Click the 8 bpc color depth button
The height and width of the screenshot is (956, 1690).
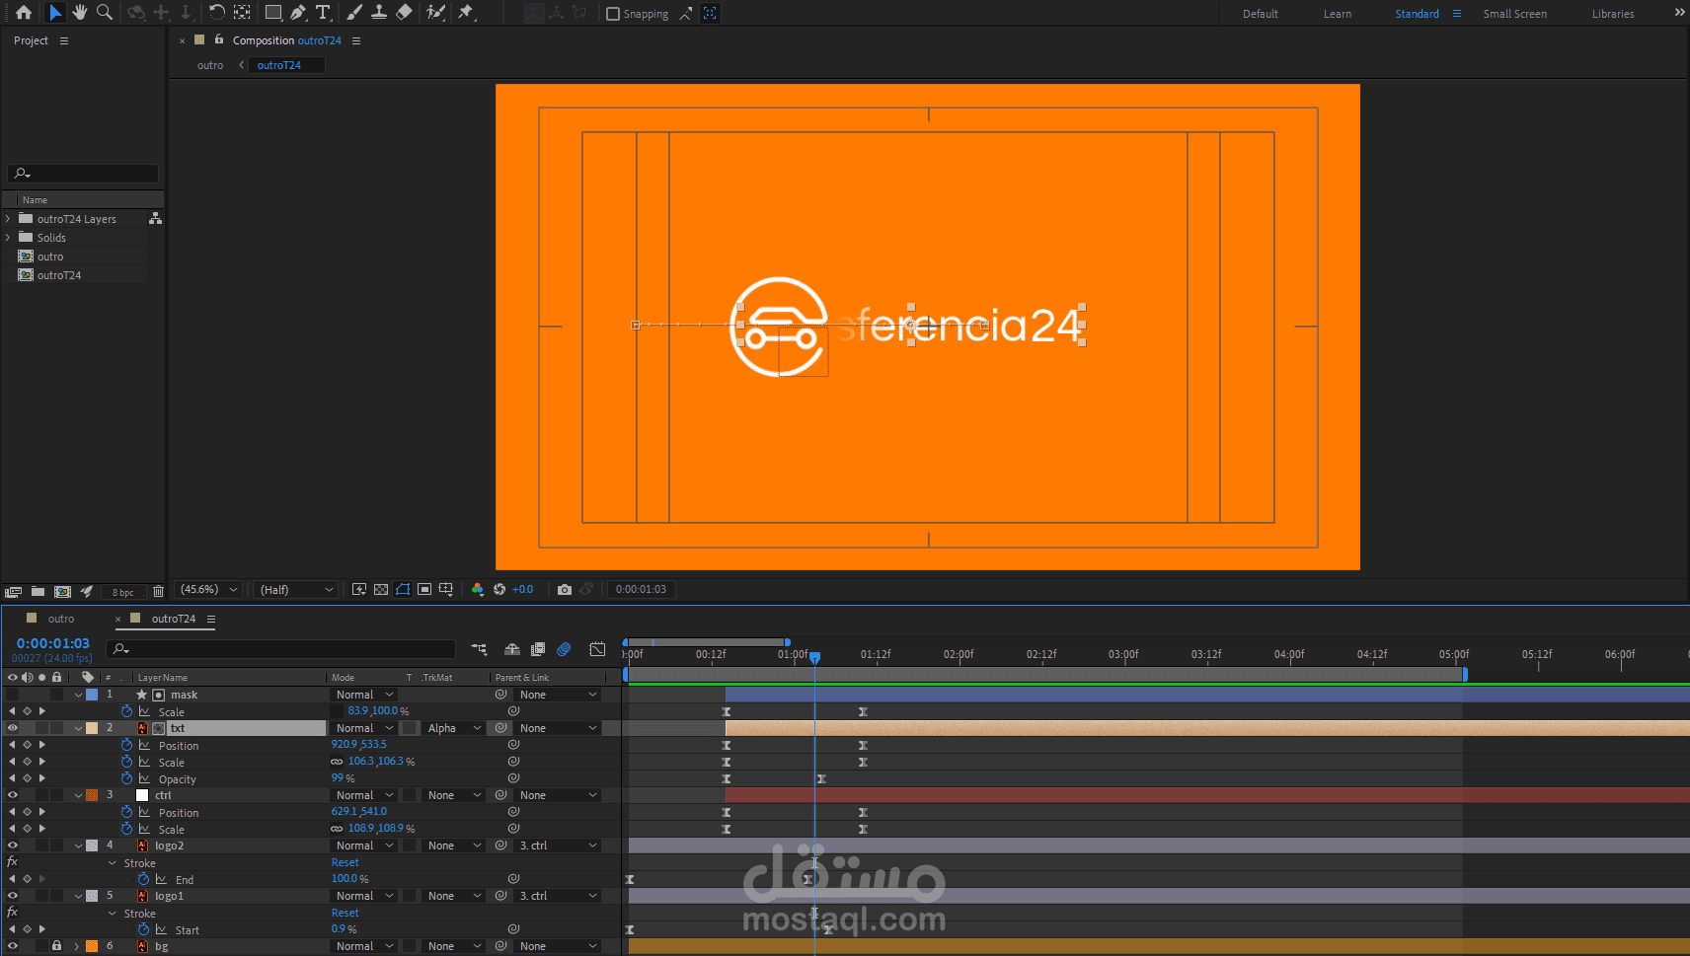point(122,593)
